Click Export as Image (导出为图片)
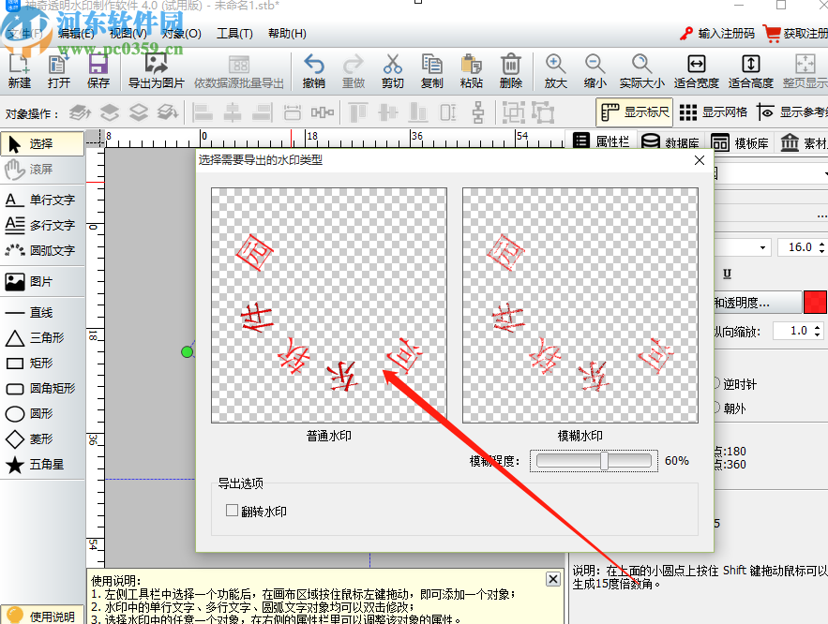 coord(157,71)
